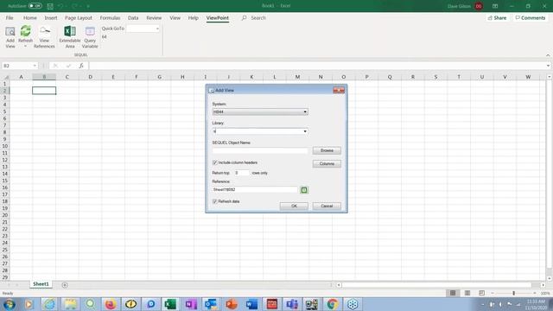The height and width of the screenshot is (311, 553).
Task: Click the range selector icon beside Reference field
Action: point(304,190)
